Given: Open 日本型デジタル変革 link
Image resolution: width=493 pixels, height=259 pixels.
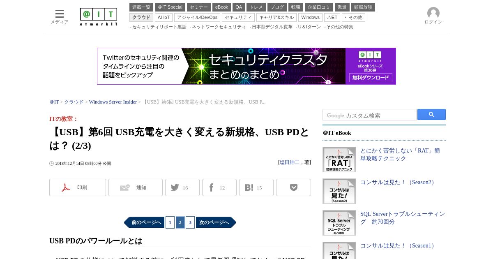Looking at the screenshot, I should [x=272, y=27].
